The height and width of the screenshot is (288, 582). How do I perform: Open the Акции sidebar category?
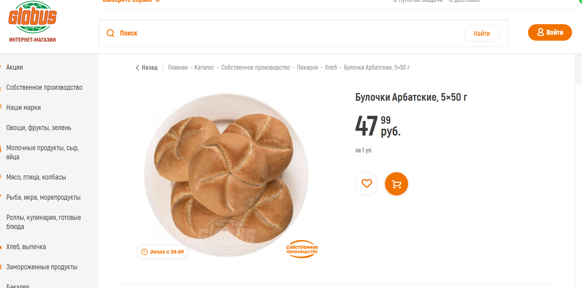(x=15, y=67)
